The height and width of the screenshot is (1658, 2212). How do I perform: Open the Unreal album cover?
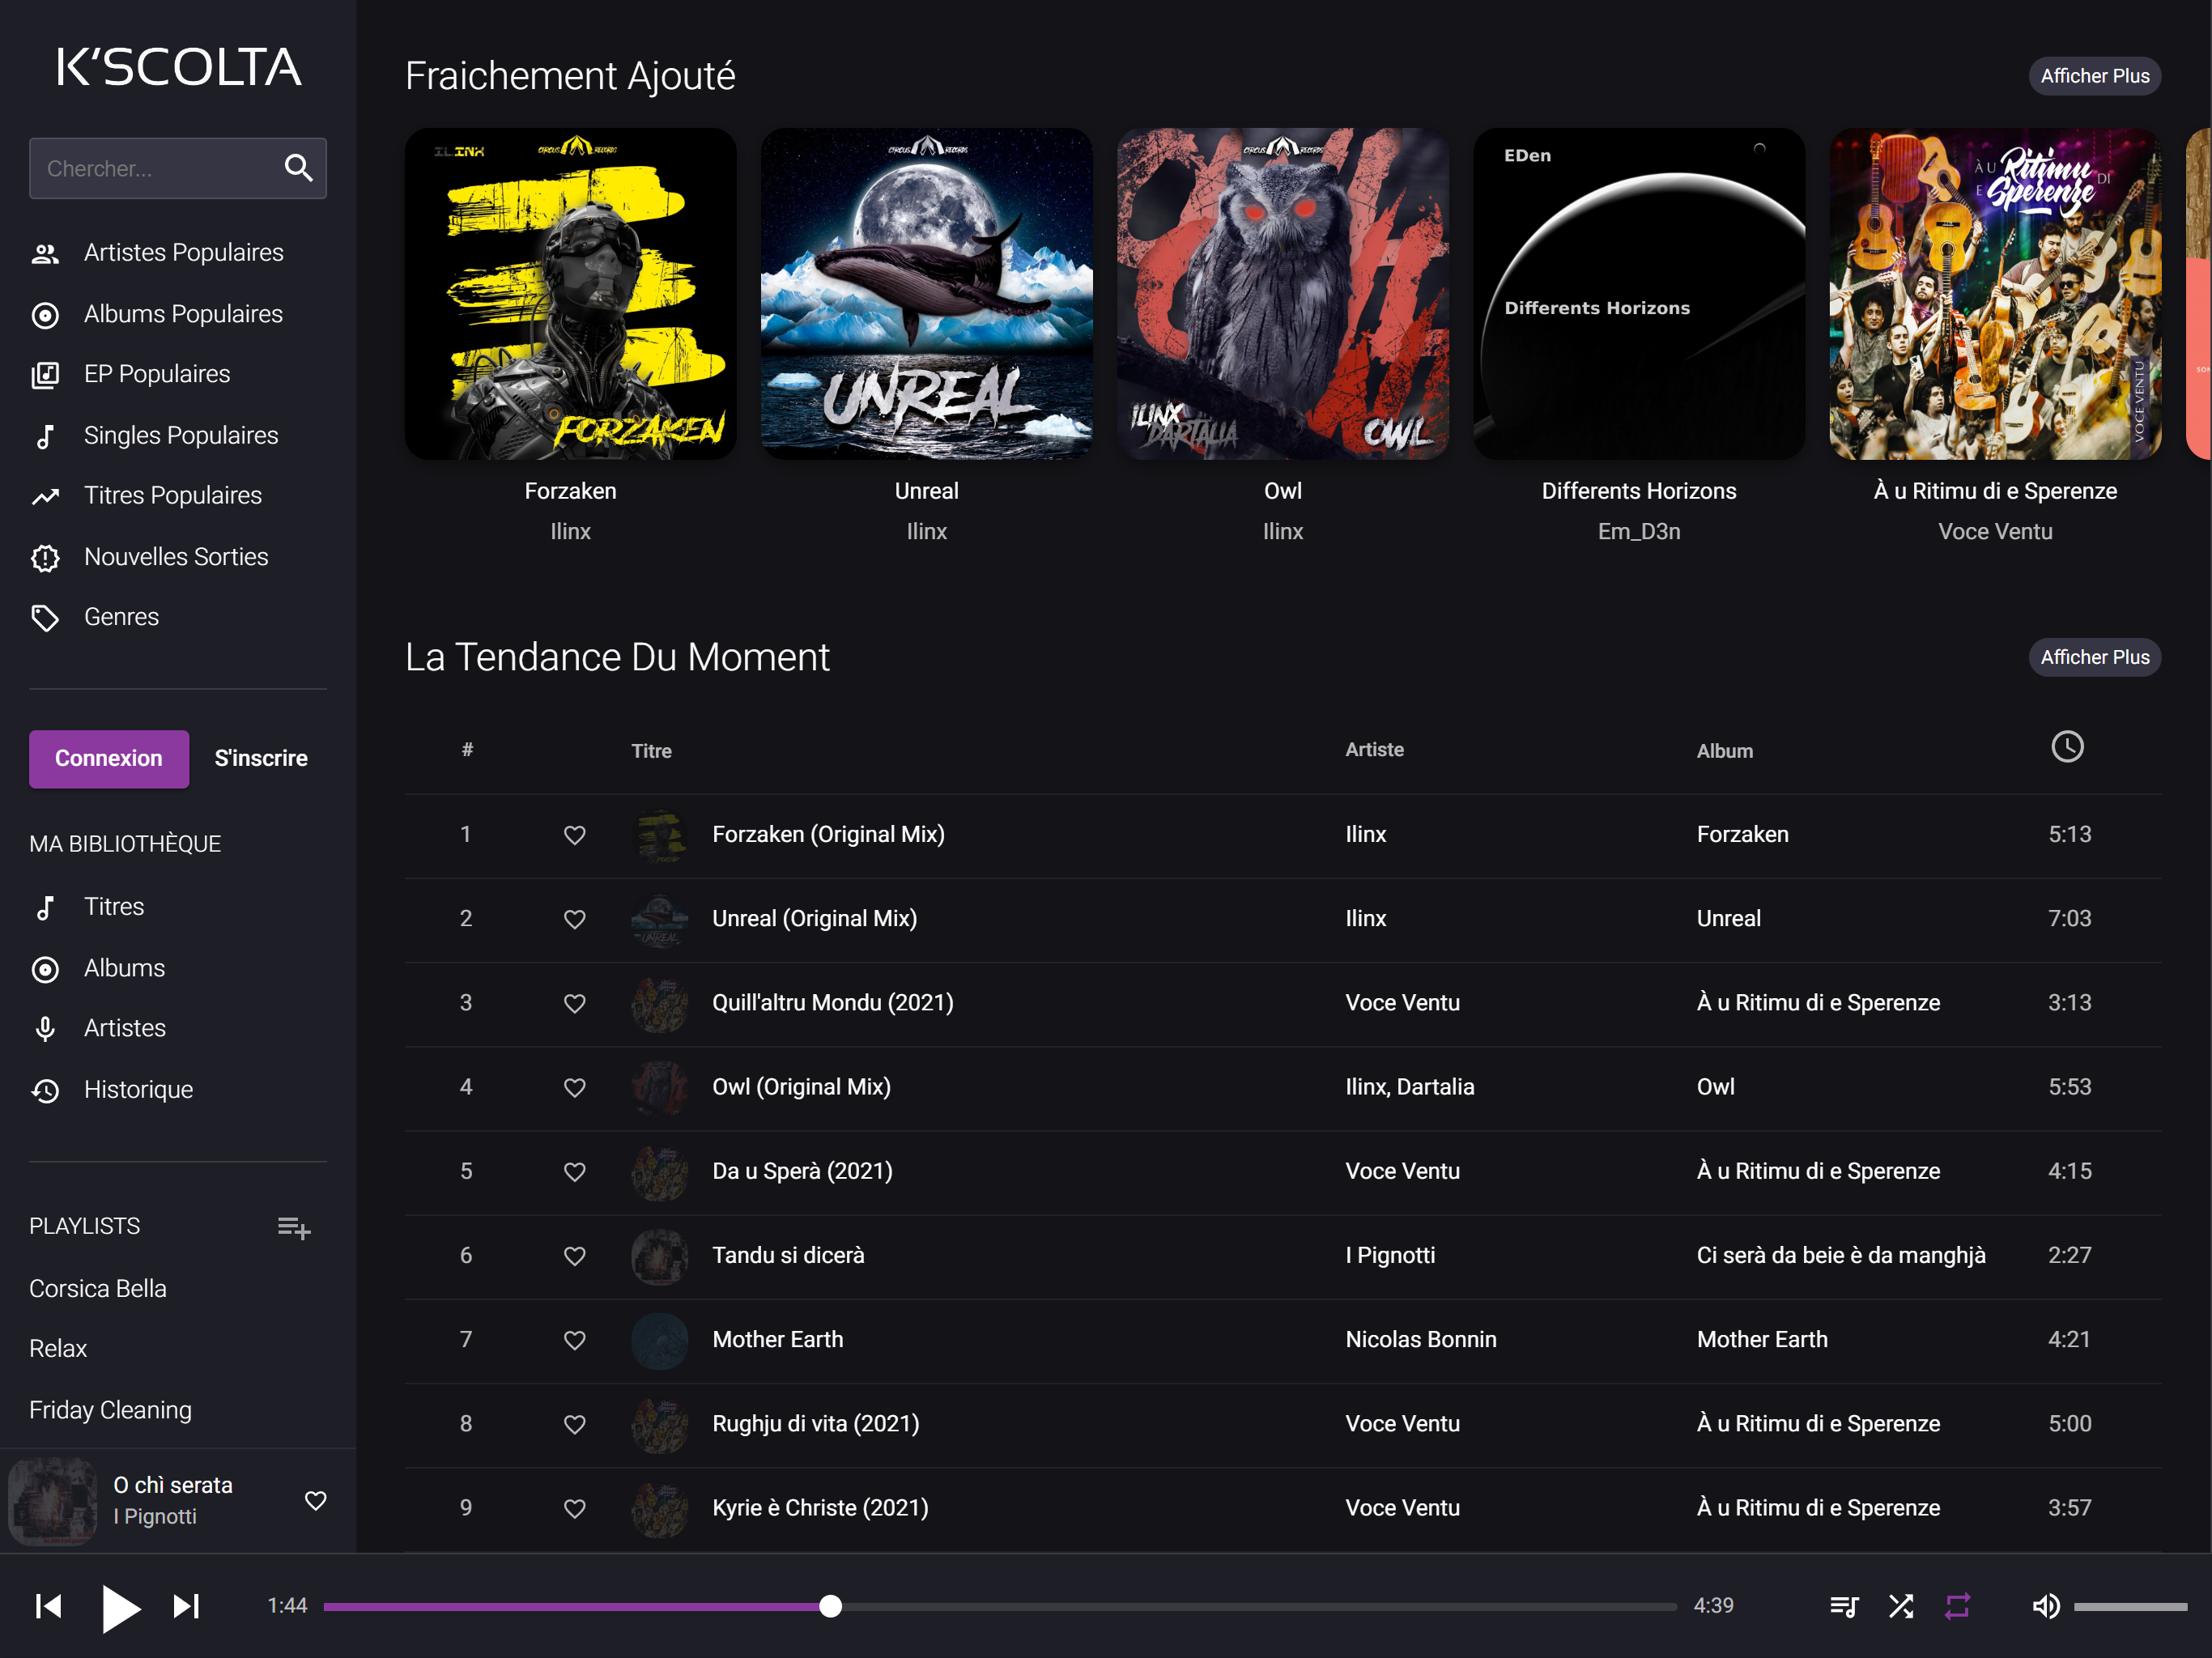click(x=926, y=294)
